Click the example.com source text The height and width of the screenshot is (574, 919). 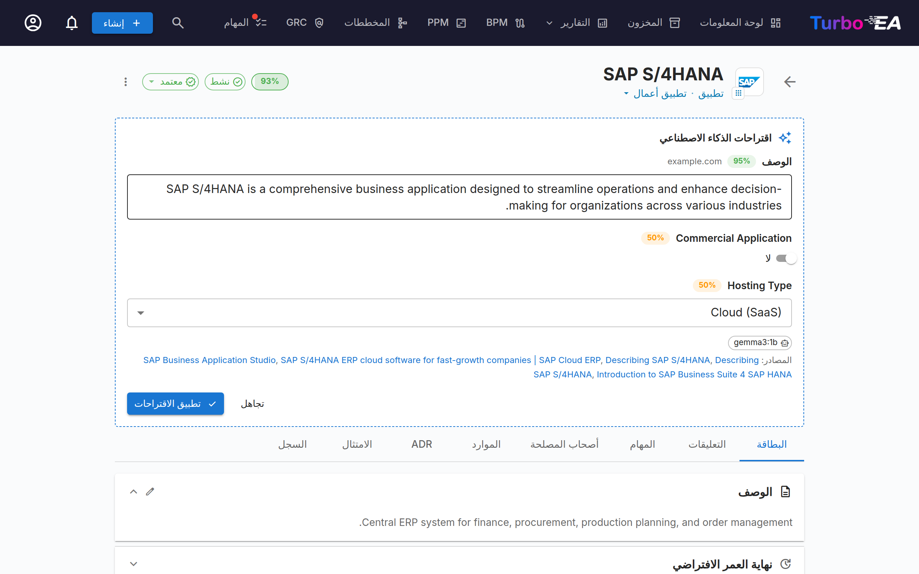695,161
